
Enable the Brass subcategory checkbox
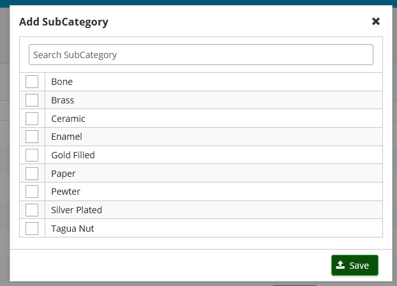[x=32, y=100]
